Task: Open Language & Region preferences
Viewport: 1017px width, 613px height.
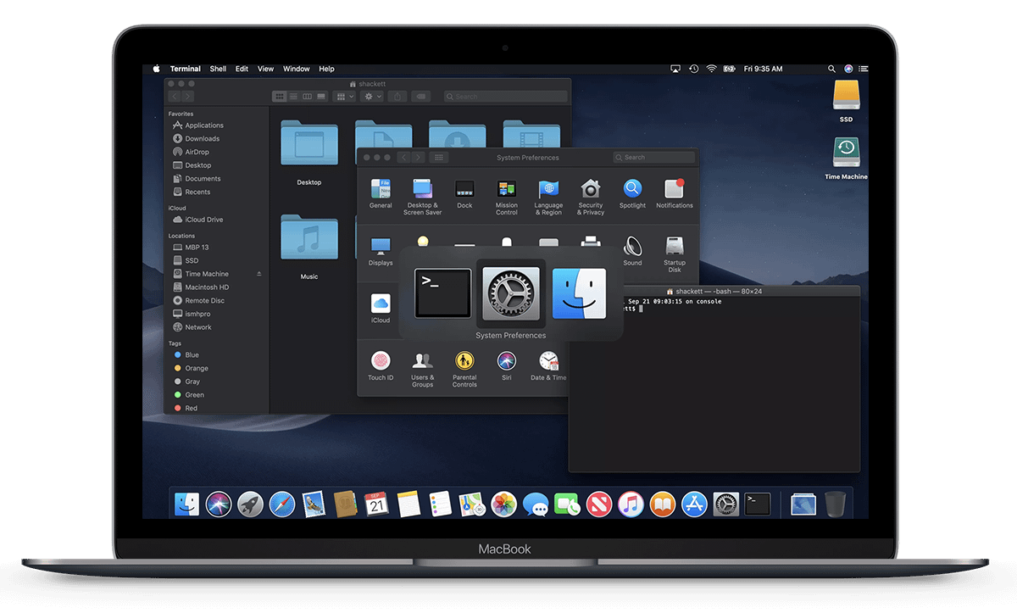Action: point(548,197)
